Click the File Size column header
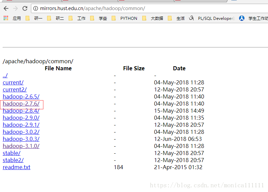Image resolution: width=268 pixels, height=192 pixels. [x=134, y=68]
